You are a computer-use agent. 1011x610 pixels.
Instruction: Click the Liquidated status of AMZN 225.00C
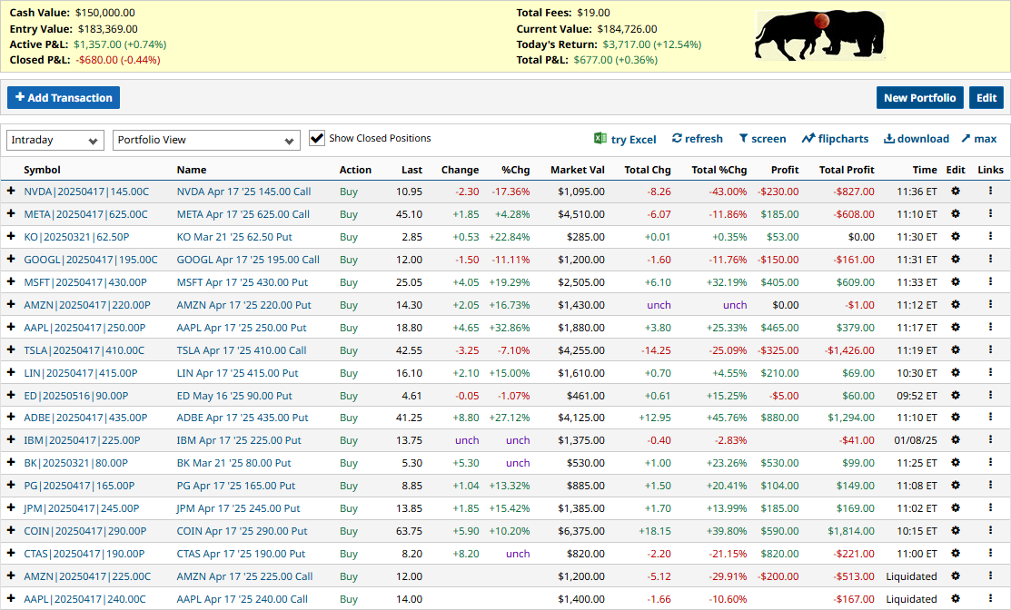pos(911,576)
